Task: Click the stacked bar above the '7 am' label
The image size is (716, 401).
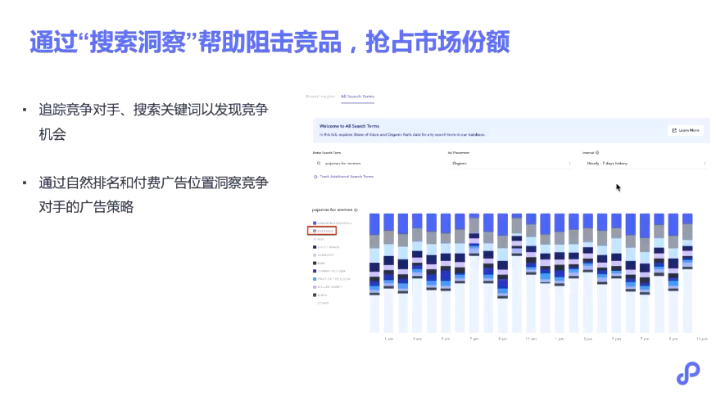Action: [474, 273]
